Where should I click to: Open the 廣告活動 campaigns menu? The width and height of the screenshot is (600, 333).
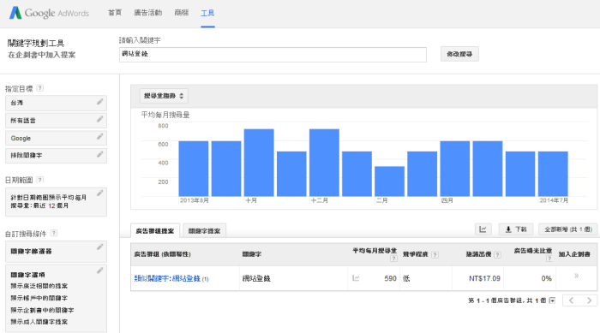point(148,13)
